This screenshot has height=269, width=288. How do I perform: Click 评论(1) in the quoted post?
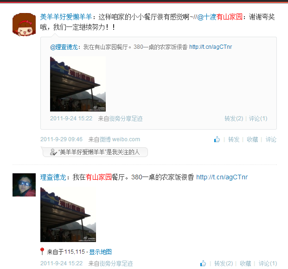pos(258,118)
